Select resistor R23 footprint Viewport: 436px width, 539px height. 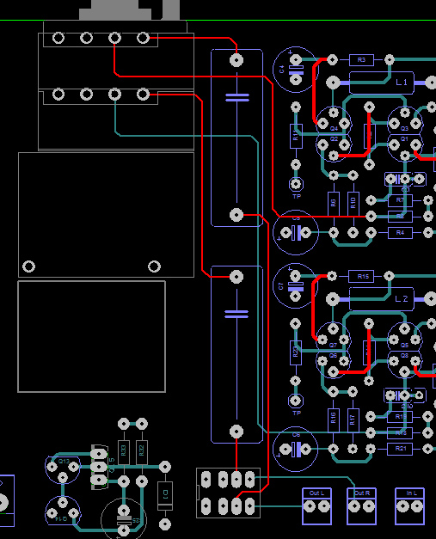[x=295, y=352]
